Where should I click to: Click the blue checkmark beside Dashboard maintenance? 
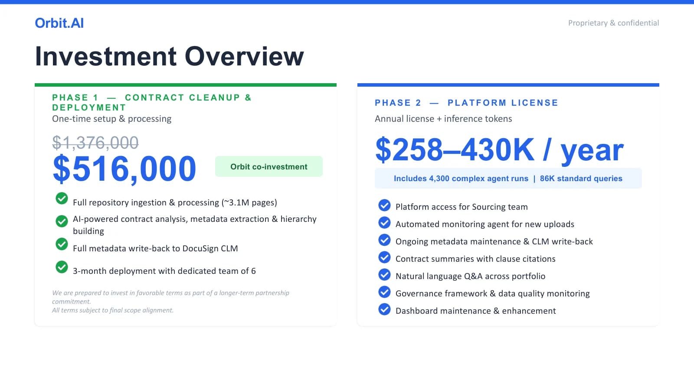click(384, 309)
